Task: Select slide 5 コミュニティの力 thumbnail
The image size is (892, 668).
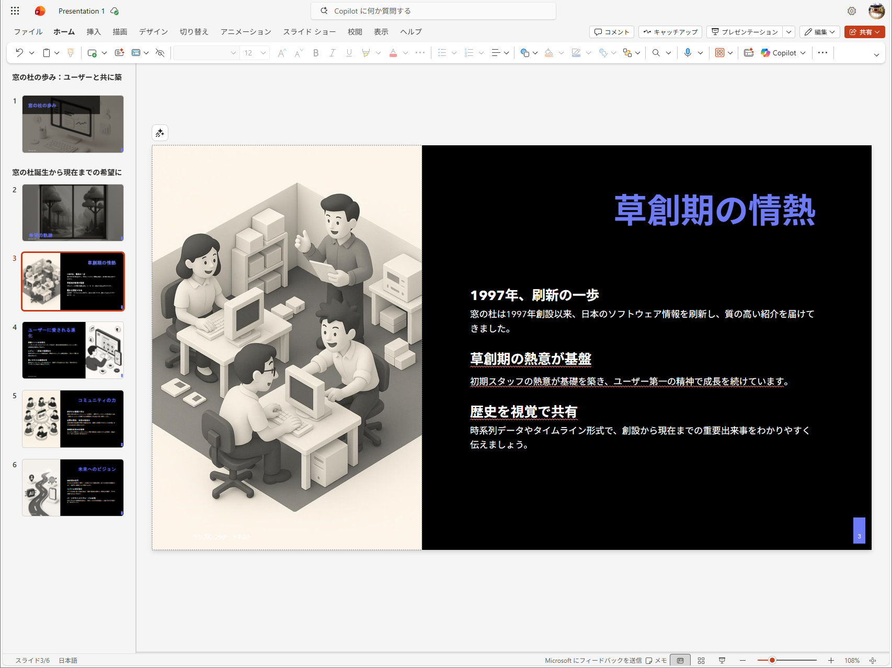Action: (73, 419)
